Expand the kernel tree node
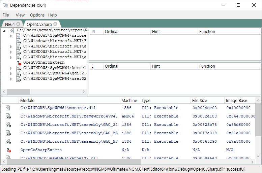Screen dimensions: 262x173 pos(11,68)
